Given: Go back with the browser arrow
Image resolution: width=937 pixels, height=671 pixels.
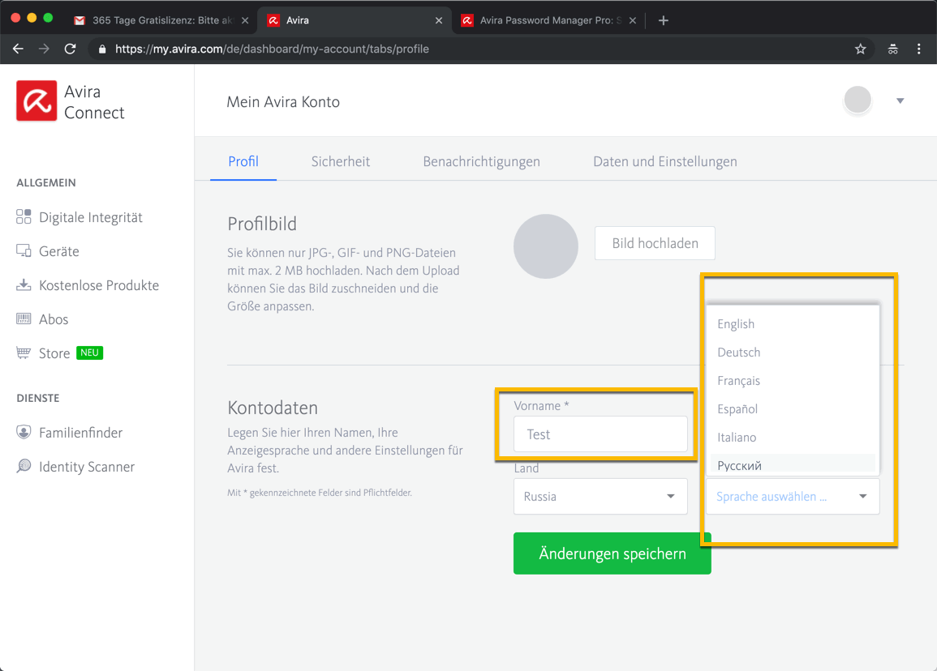Looking at the screenshot, I should pos(18,49).
